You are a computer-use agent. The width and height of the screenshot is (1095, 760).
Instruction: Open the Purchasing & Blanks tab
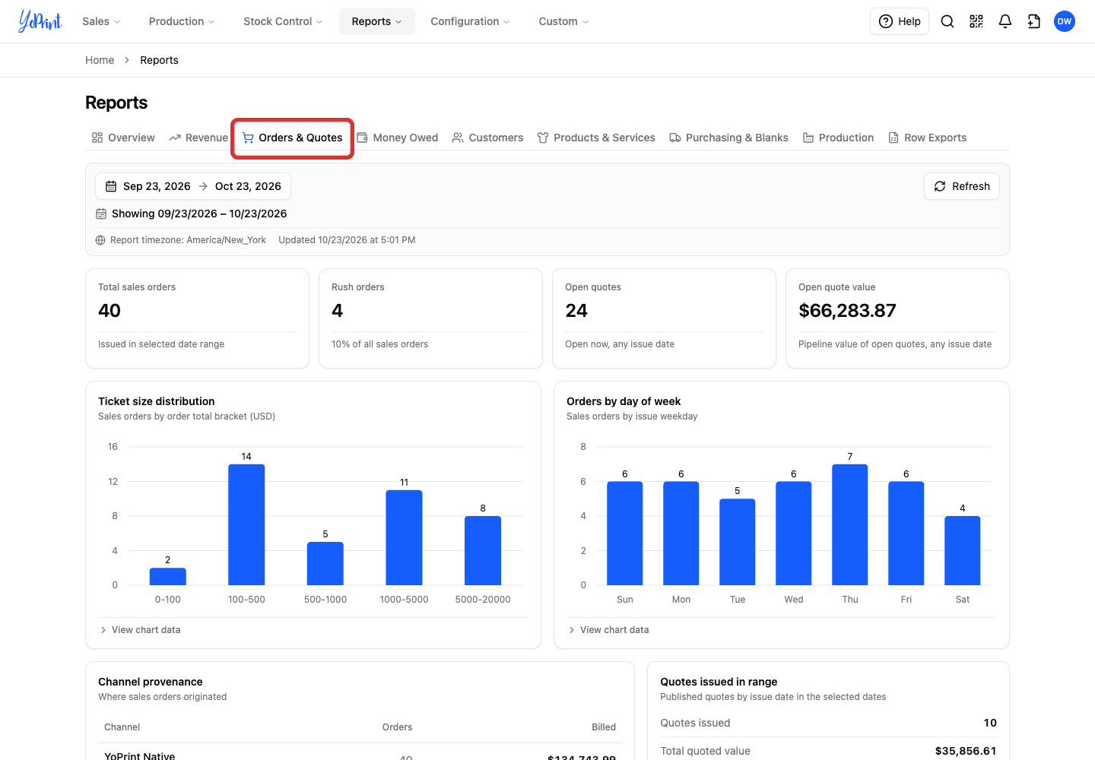tap(728, 138)
